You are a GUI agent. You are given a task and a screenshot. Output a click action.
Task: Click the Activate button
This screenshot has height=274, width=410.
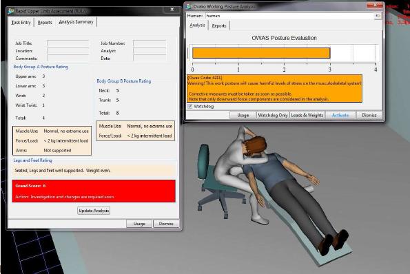tap(340, 115)
